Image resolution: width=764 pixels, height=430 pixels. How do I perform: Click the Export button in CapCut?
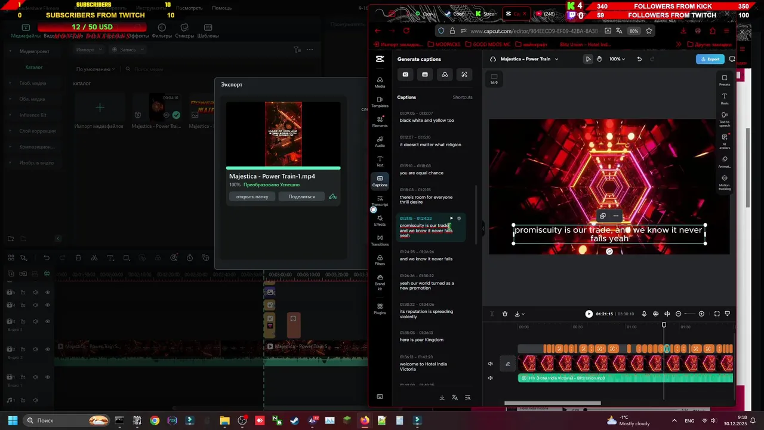coord(710,59)
